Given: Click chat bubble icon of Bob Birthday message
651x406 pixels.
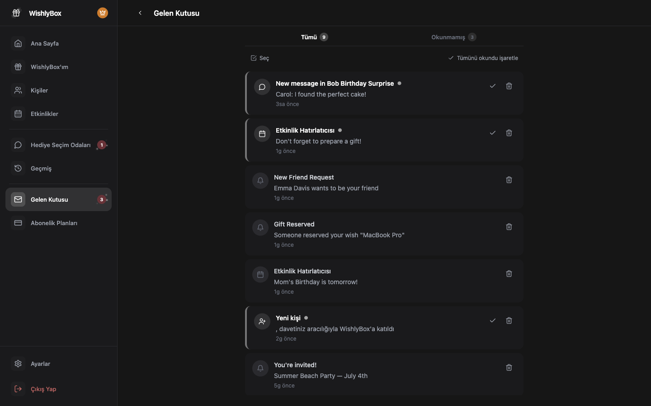Looking at the screenshot, I should tap(262, 87).
